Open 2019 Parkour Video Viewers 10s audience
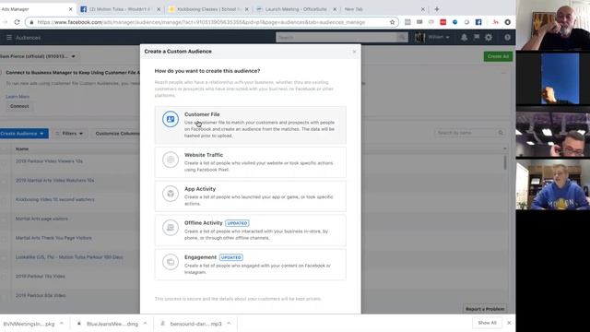 [x=49, y=161]
